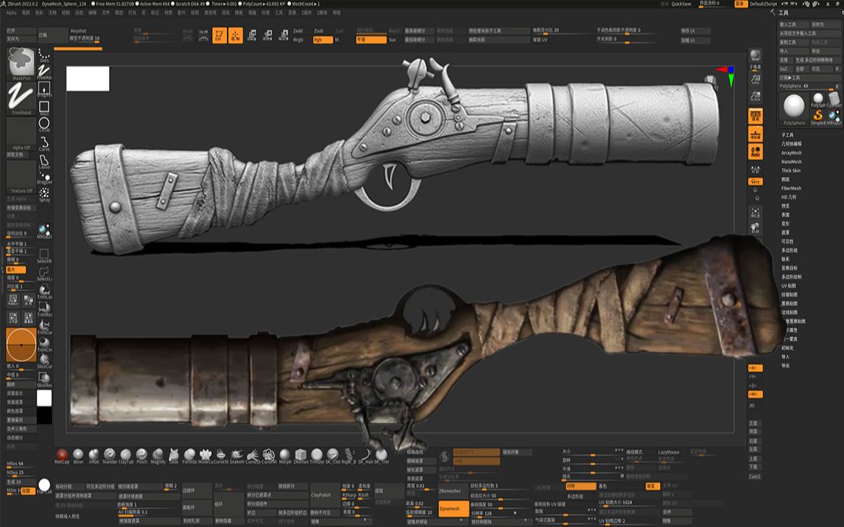Expand the UV贴图 subpalette
Viewport: 844px width, 527px height.
789,286
